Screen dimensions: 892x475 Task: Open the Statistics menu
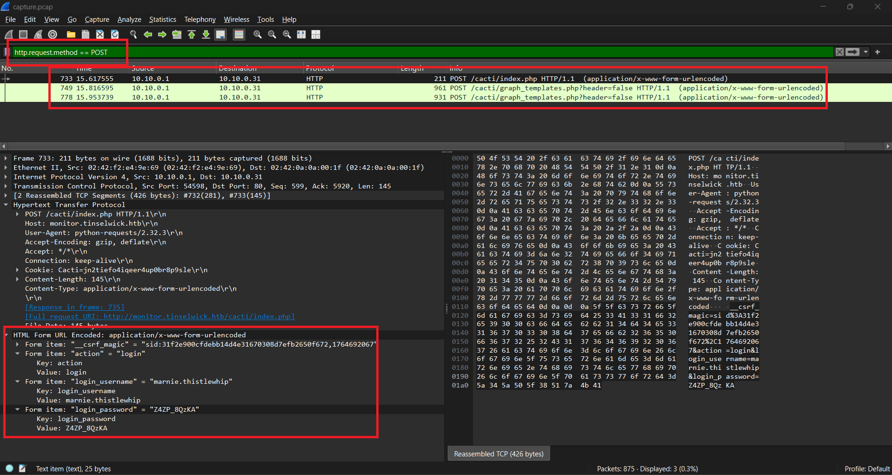(162, 20)
